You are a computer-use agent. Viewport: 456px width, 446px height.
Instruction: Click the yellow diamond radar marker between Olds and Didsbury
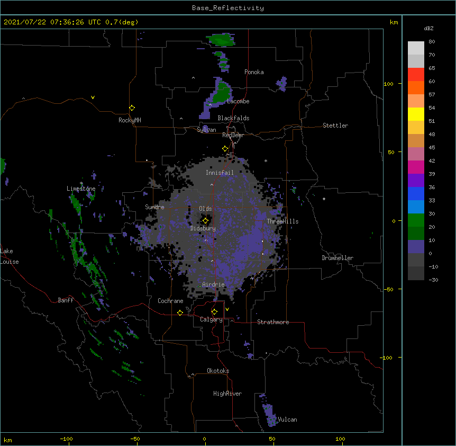tap(205, 221)
